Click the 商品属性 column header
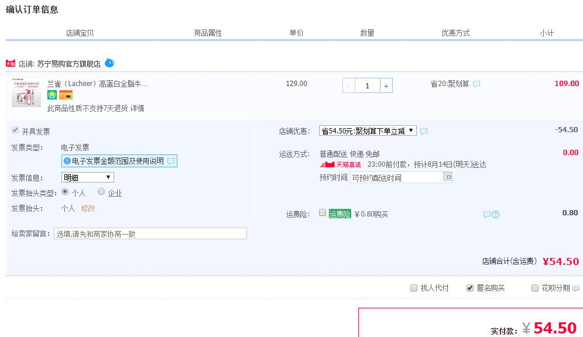Viewport: 583px width, 337px height. pos(208,33)
